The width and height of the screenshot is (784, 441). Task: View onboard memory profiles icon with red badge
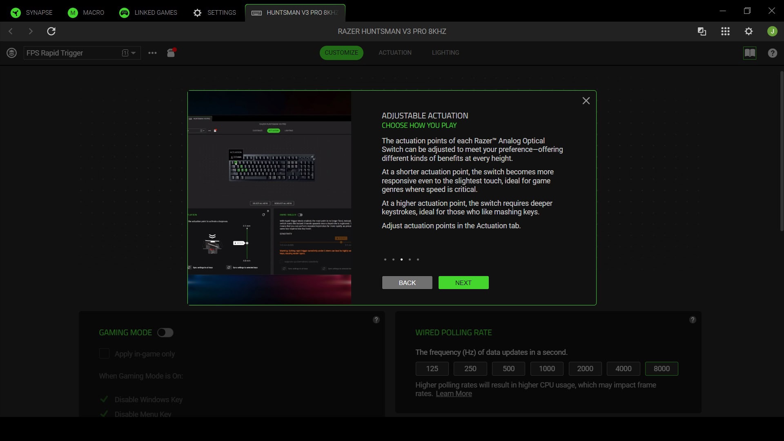coord(171,53)
